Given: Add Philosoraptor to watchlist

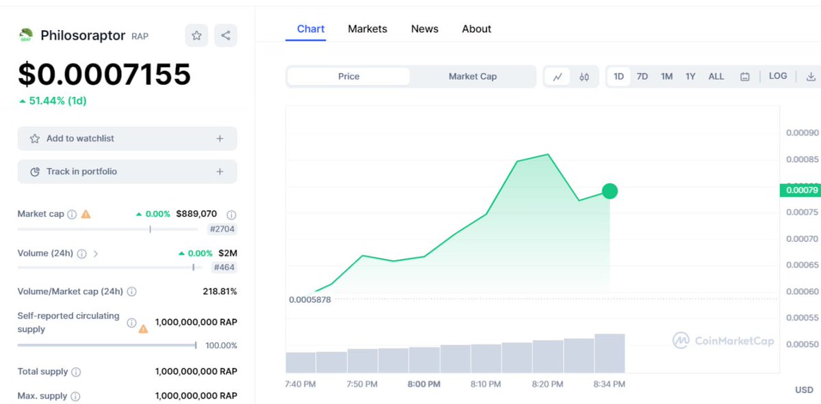Looking at the screenshot, I should (x=127, y=139).
